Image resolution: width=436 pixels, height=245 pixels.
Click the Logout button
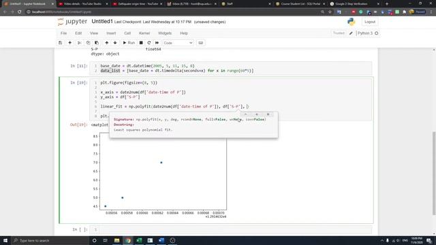(370, 22)
